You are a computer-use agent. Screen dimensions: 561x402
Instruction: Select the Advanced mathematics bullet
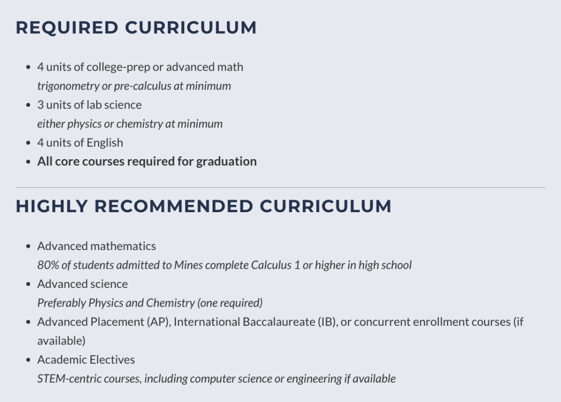(97, 246)
